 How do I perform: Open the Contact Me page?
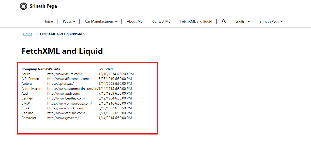coord(161,21)
